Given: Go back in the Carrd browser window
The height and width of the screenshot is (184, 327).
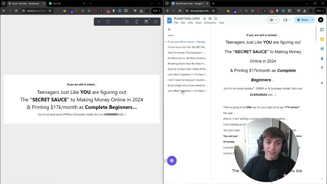Looking at the screenshot, I should click(4, 11).
